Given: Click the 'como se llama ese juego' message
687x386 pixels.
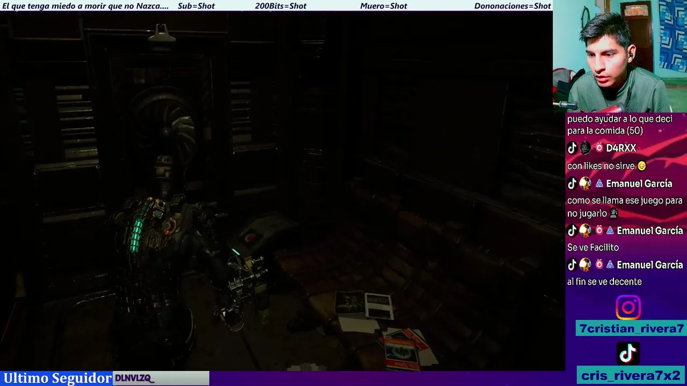Looking at the screenshot, I should (x=625, y=207).
